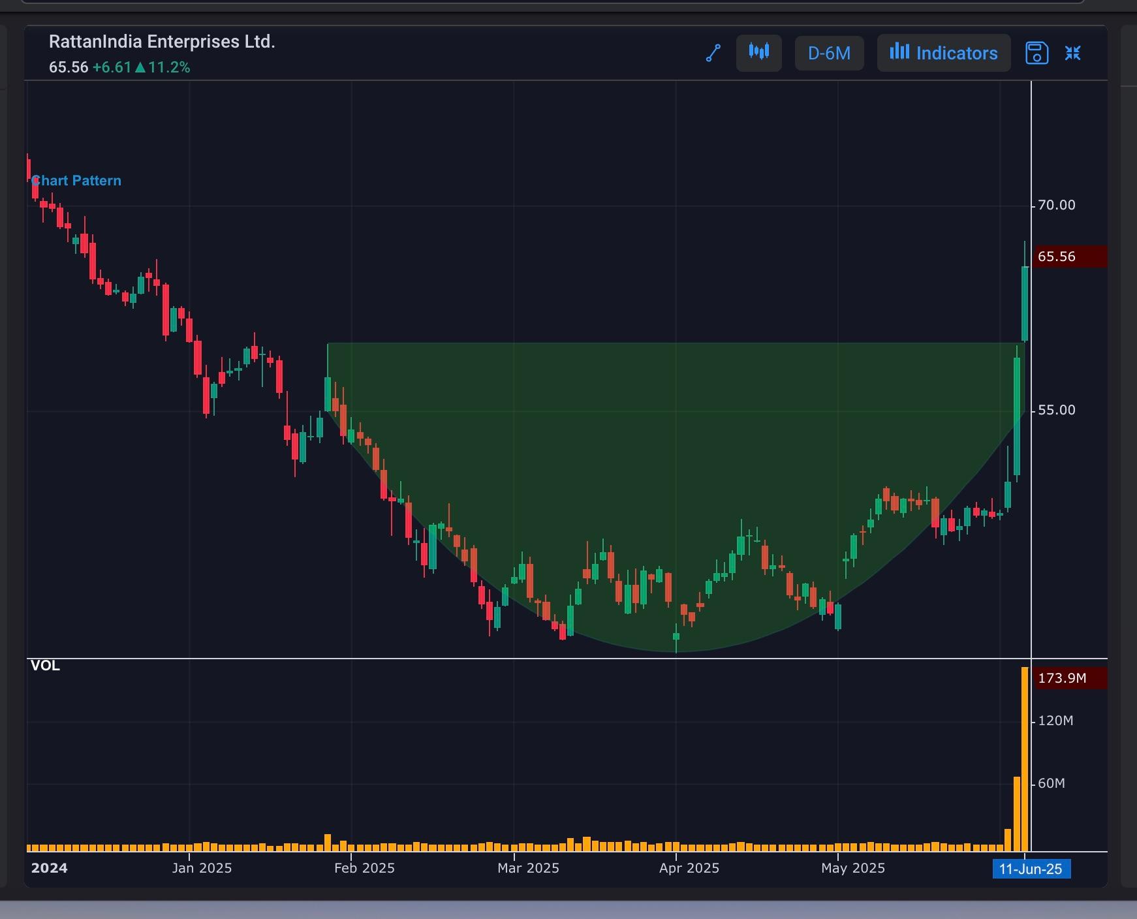The width and height of the screenshot is (1137, 919).
Task: Click the 60M volume axis label
Action: [1051, 783]
